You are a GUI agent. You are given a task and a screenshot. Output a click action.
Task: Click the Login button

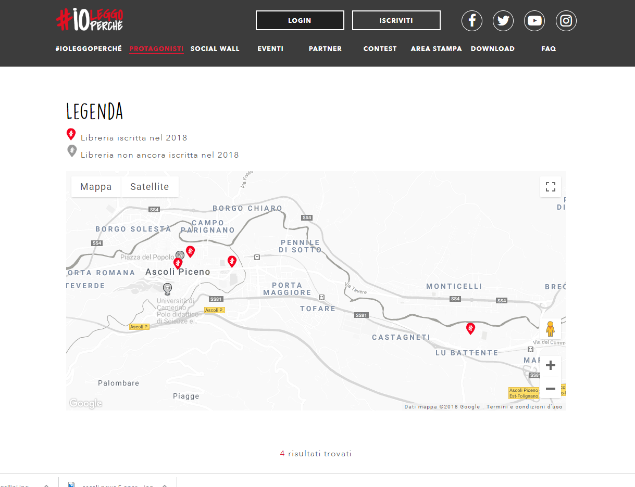pos(300,20)
